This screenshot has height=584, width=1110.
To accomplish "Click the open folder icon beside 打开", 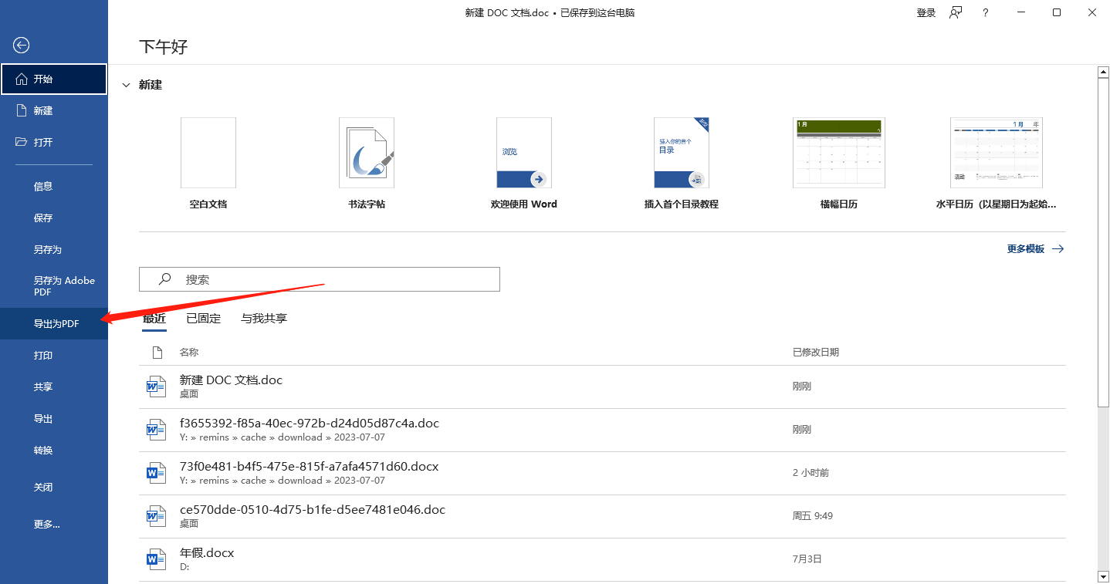I will pos(22,142).
